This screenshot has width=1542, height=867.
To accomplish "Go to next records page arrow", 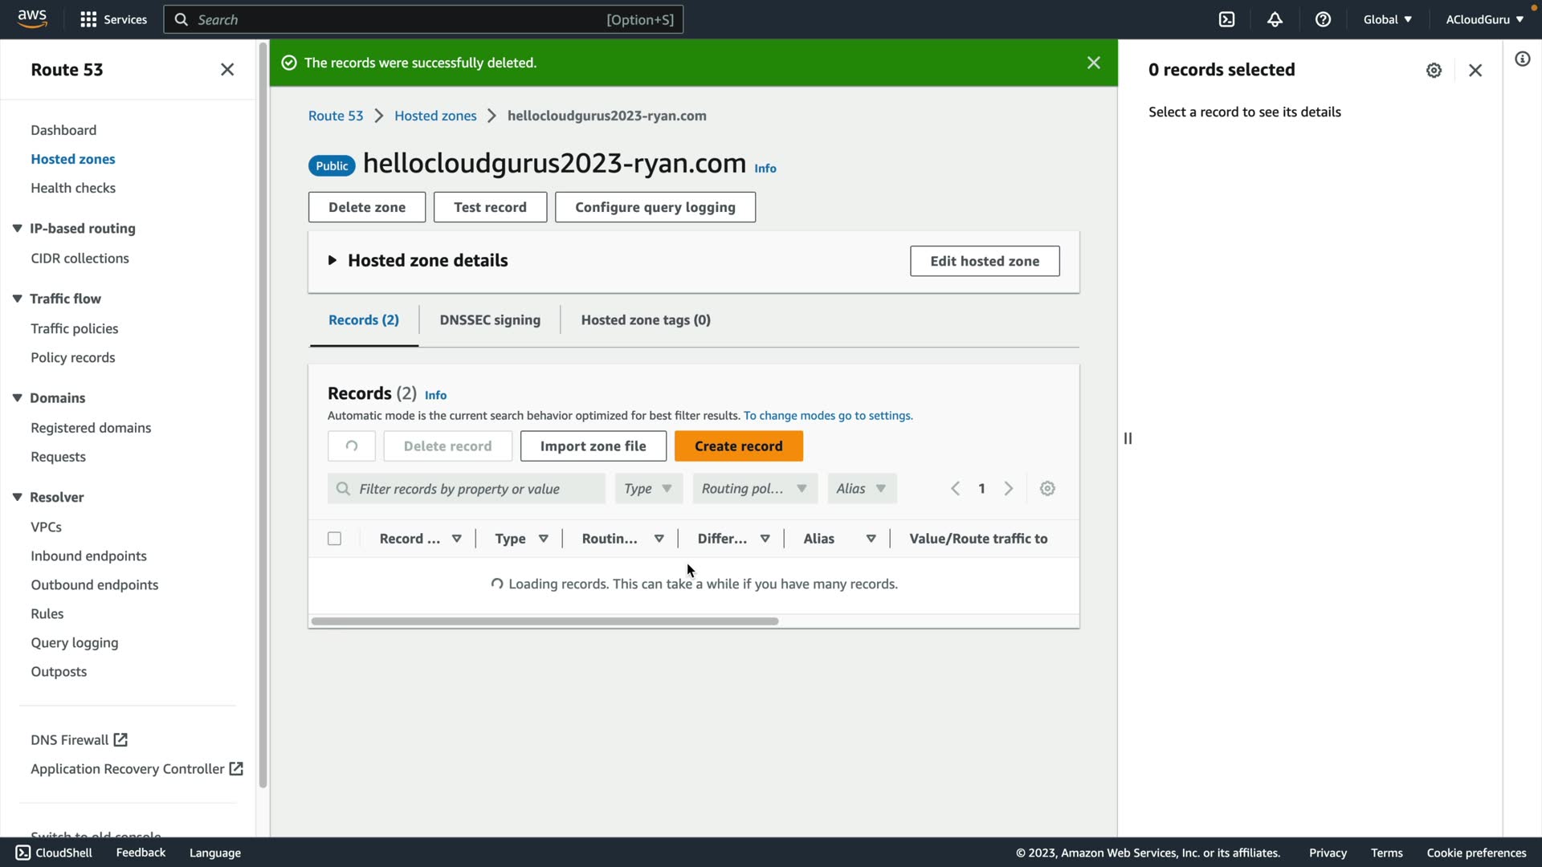I will (x=1009, y=489).
